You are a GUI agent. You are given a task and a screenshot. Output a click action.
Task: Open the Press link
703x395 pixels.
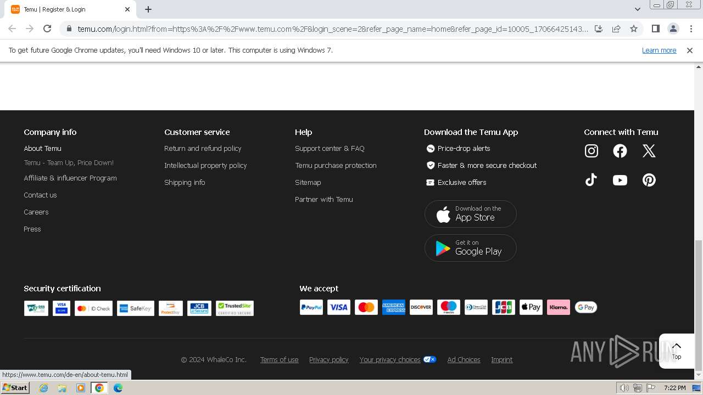coord(32,229)
